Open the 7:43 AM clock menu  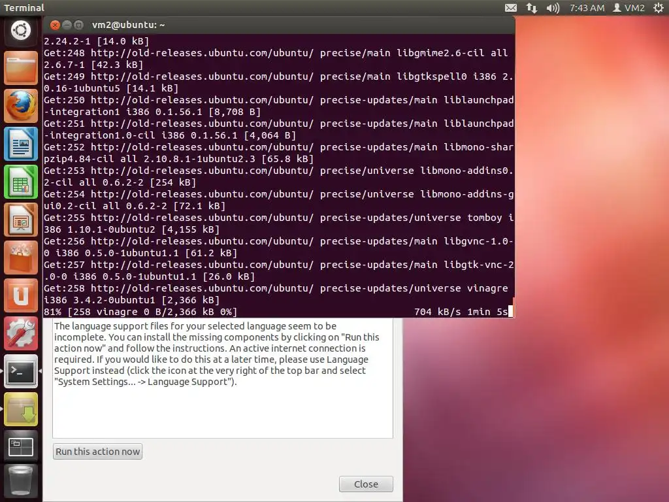tap(587, 8)
